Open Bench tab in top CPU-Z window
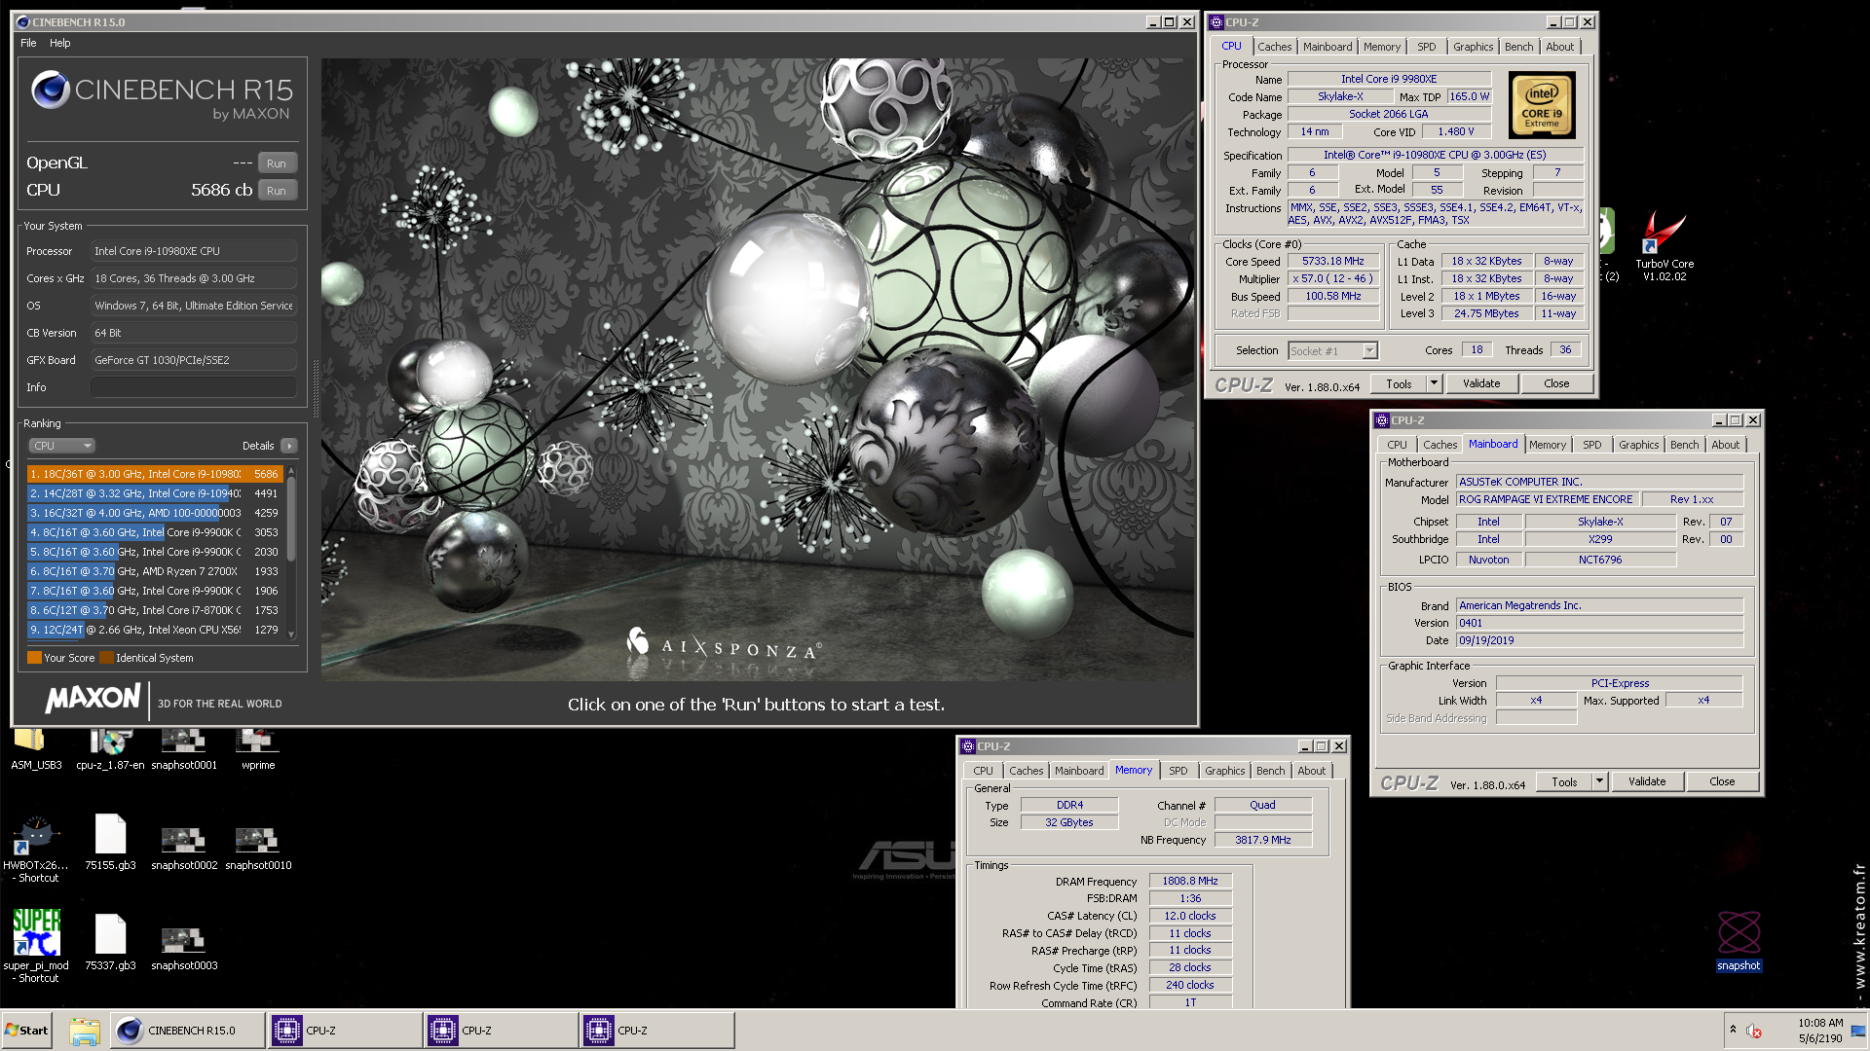This screenshot has height=1051, width=1870. (x=1518, y=47)
